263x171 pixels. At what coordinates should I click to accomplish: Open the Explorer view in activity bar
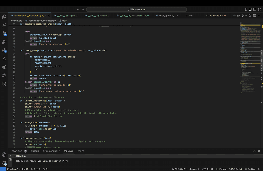pyautogui.click(x=4, y=17)
